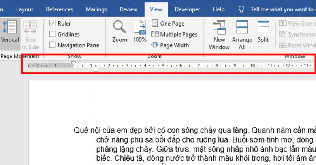This screenshot has height=165, width=316.
Task: Click Reset Window Position
Action: (x=297, y=45)
